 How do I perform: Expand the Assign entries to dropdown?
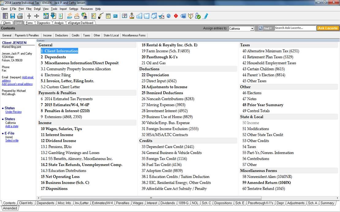[252, 28]
